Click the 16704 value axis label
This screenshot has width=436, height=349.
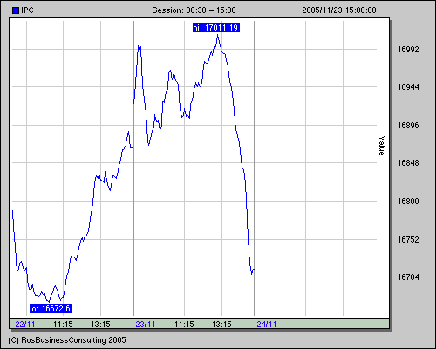(x=408, y=277)
